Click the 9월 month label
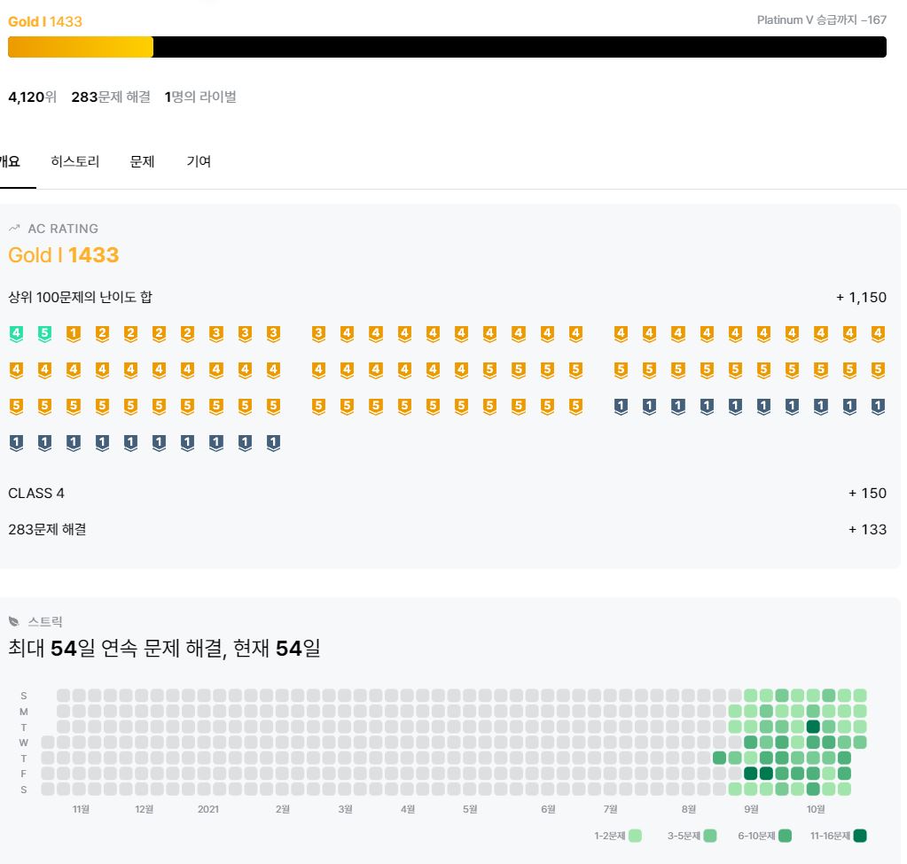The height and width of the screenshot is (864, 907). (751, 809)
